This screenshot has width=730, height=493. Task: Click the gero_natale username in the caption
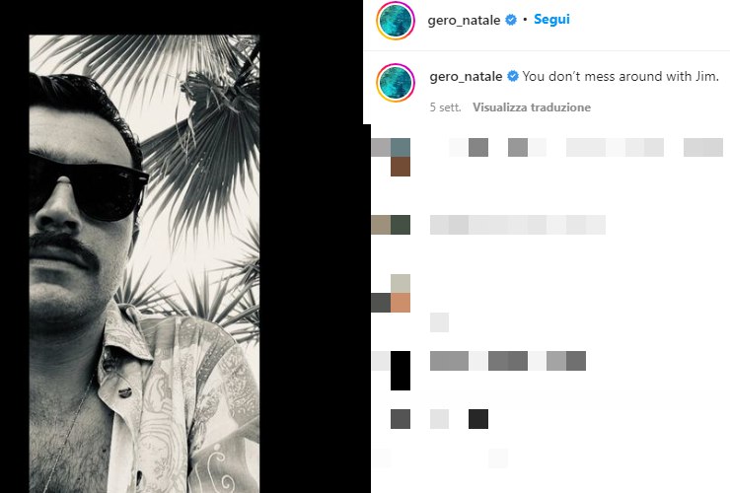[466, 76]
